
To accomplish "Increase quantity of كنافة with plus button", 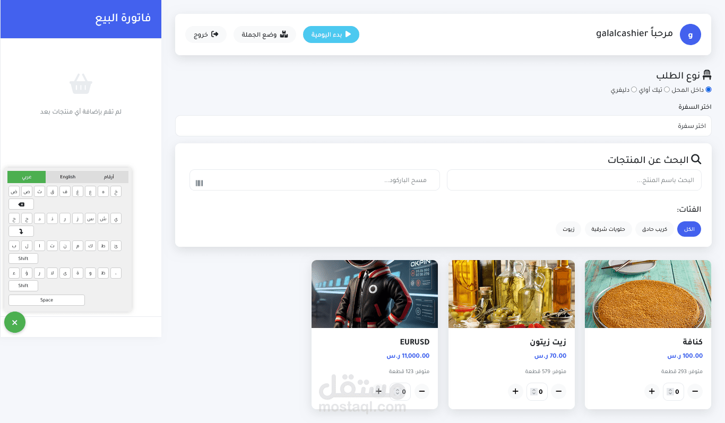I will pos(652,392).
